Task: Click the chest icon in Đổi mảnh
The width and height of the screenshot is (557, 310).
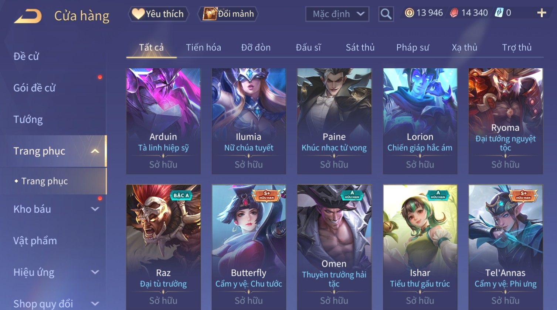Action: pyautogui.click(x=210, y=14)
